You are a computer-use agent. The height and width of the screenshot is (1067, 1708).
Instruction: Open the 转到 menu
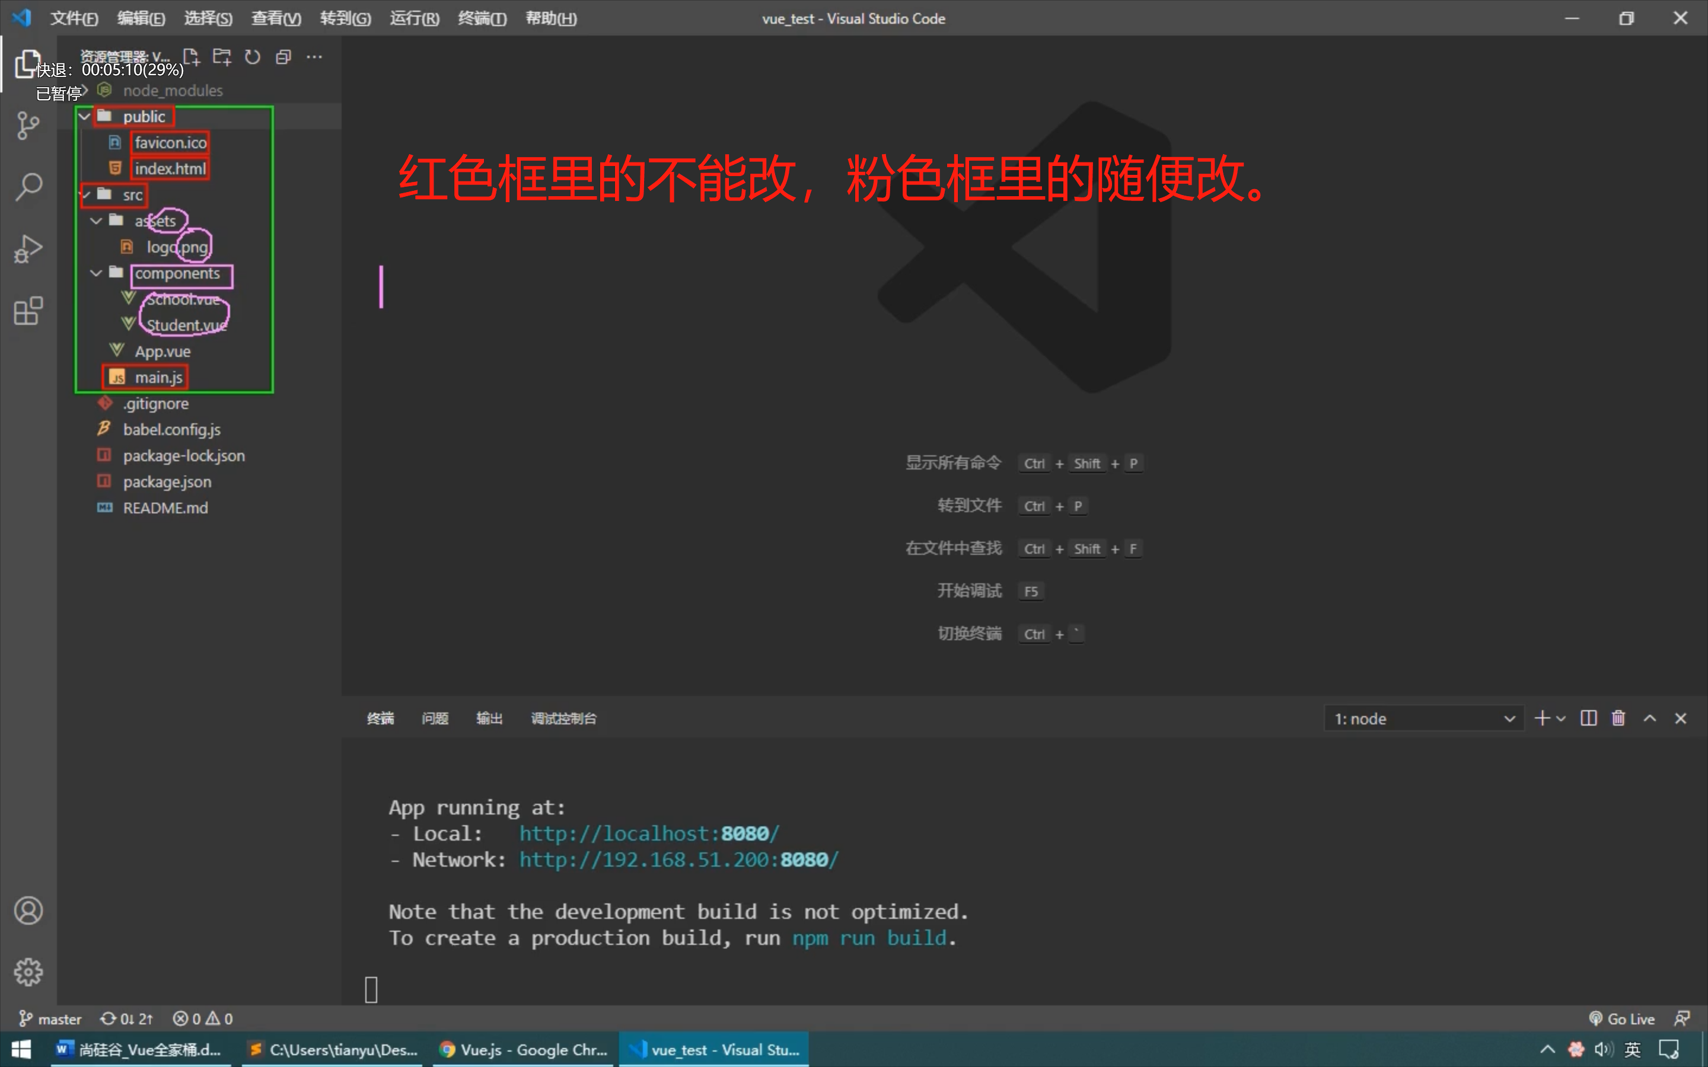pos(345,18)
